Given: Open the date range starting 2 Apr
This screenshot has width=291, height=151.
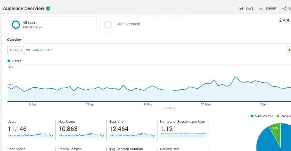Looking at the screenshot, I should 285,20.
